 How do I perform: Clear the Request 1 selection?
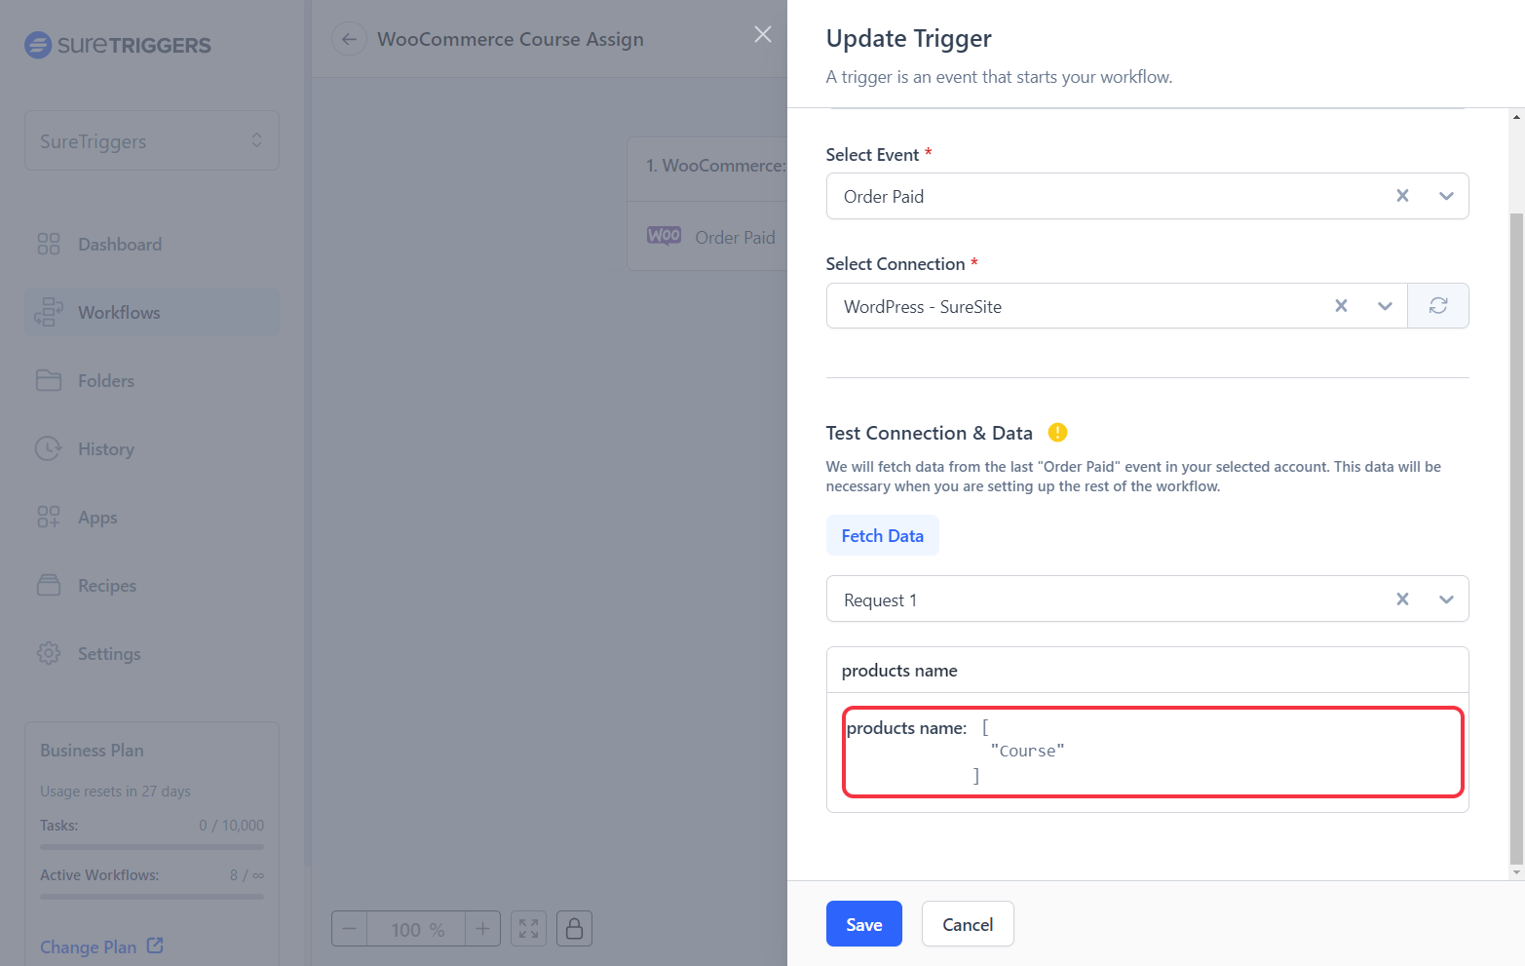1402,599
